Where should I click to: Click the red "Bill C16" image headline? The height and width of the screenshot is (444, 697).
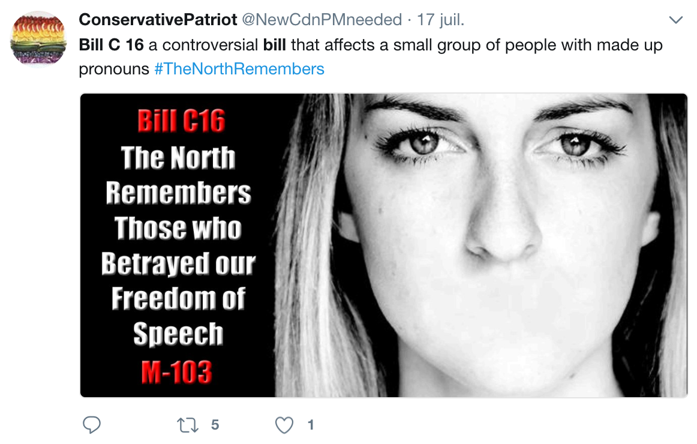coord(181,121)
